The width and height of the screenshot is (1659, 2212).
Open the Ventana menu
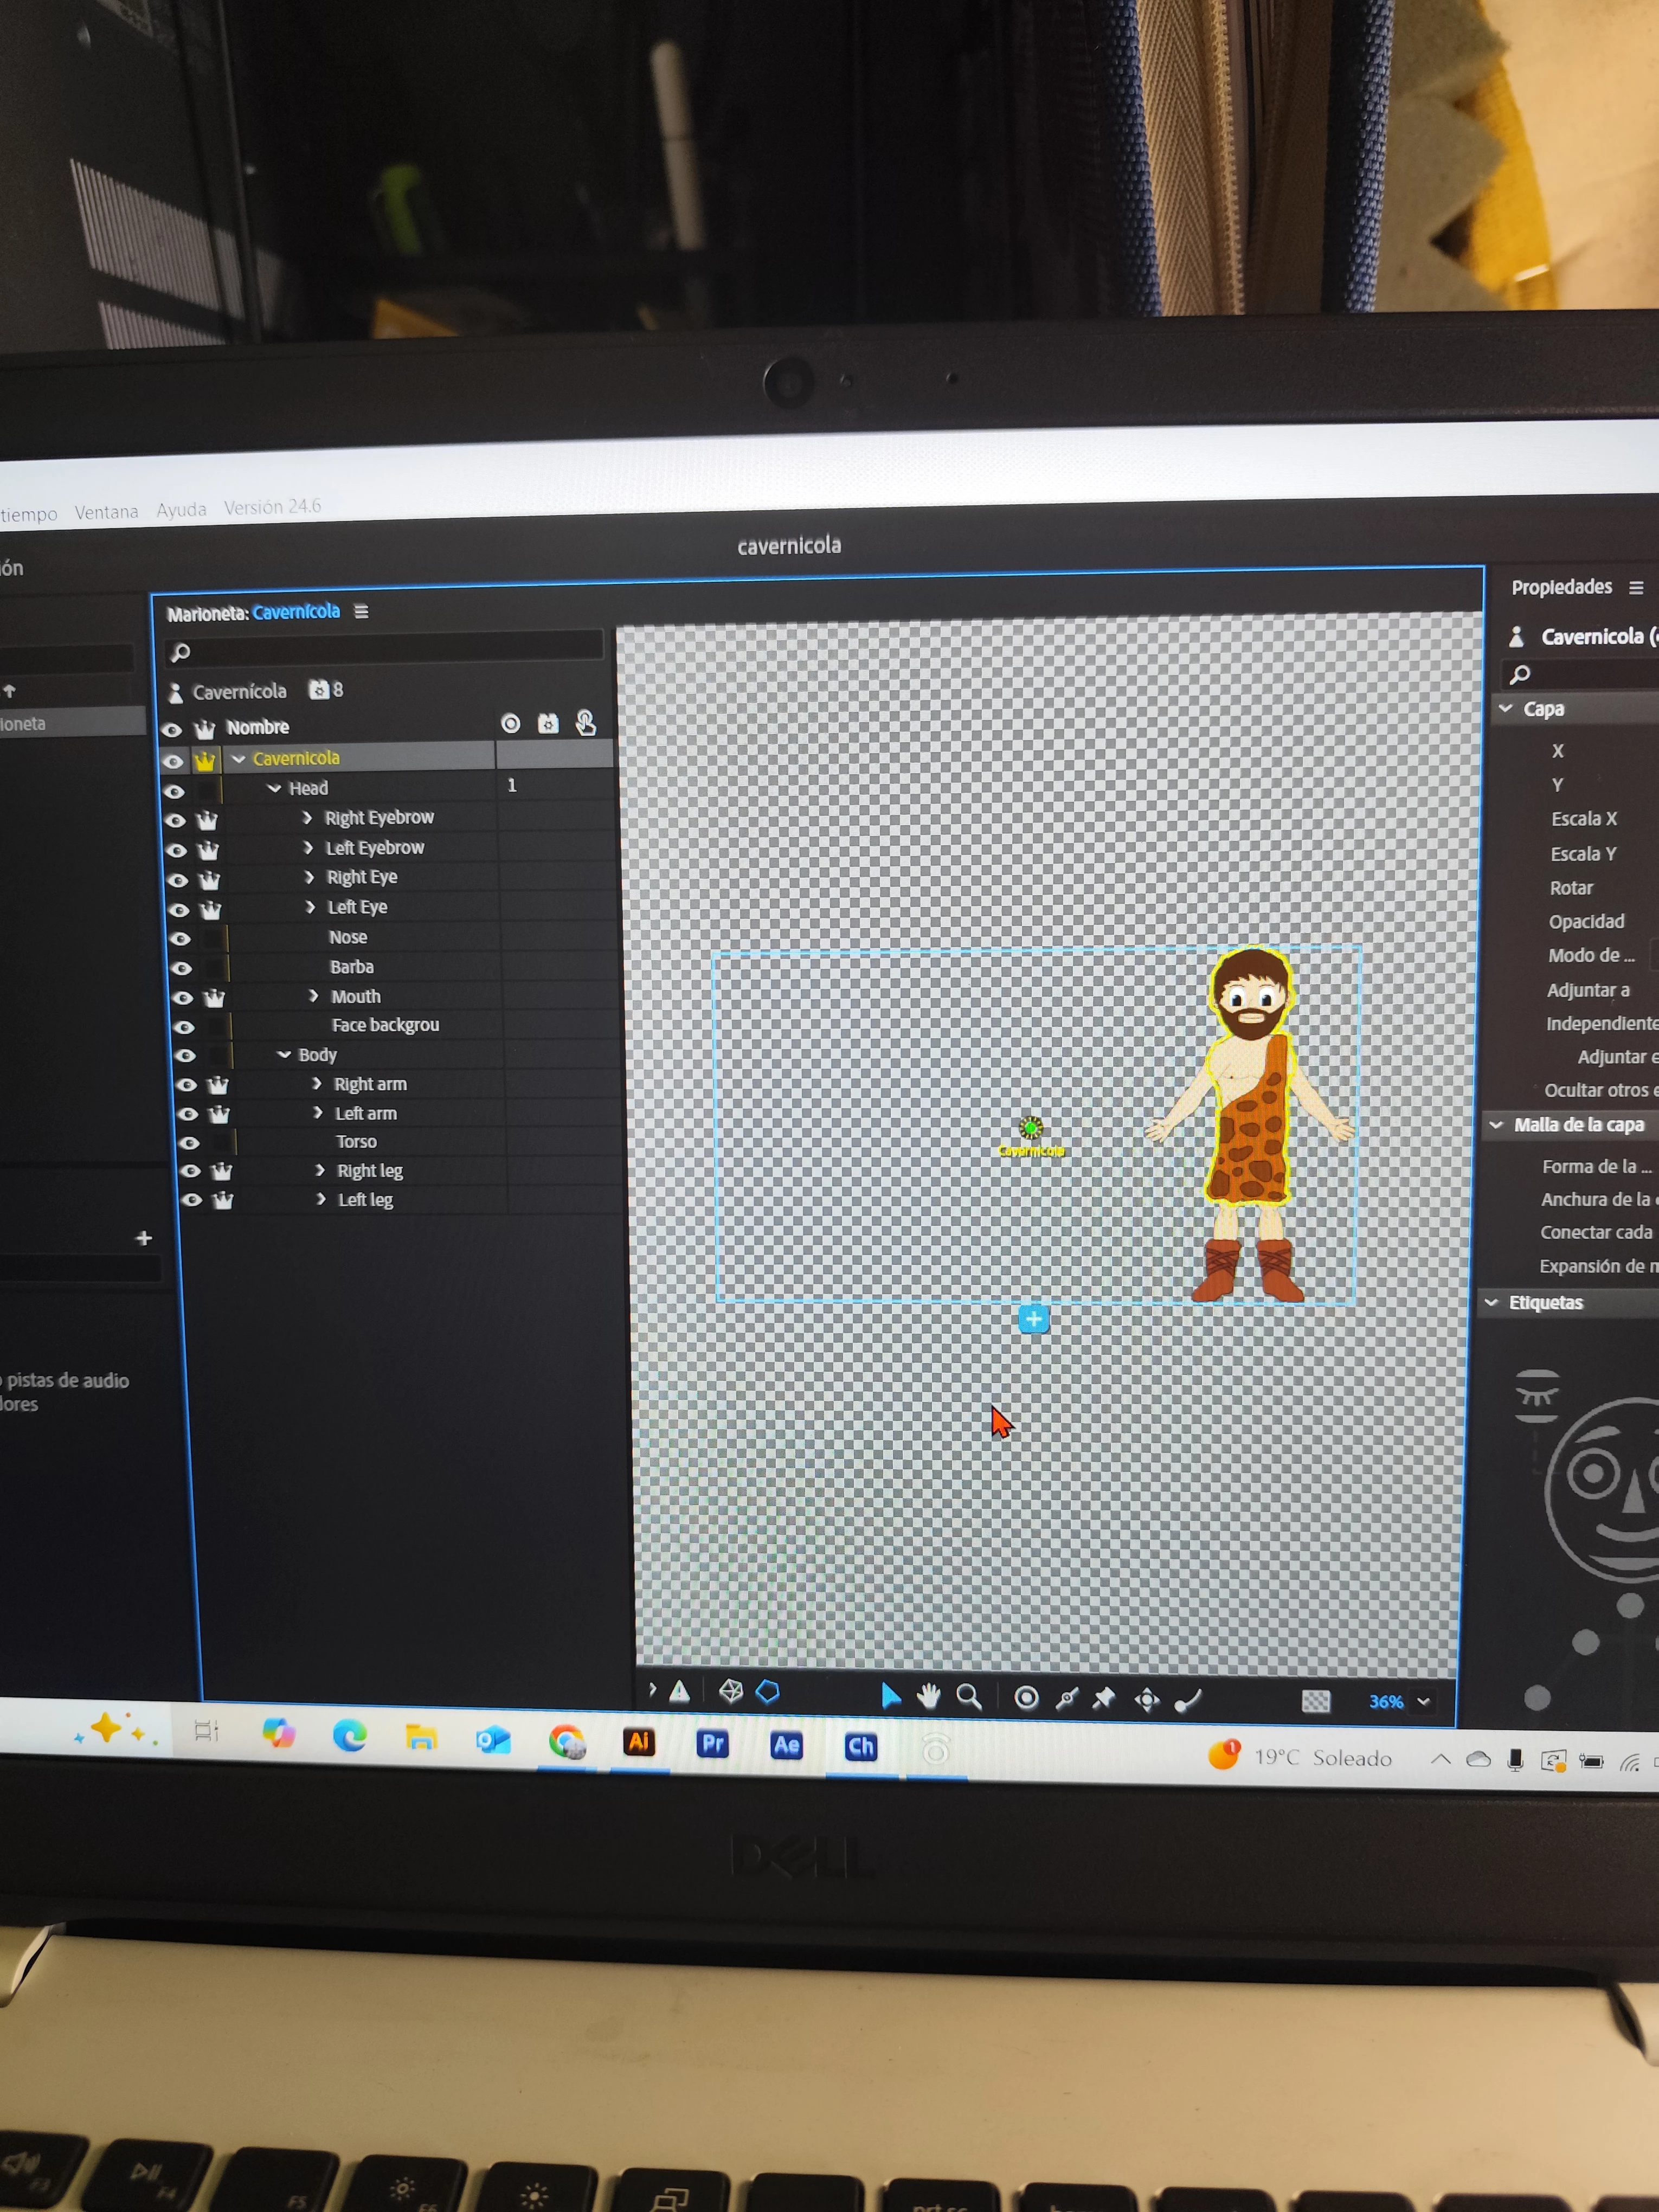point(106,512)
